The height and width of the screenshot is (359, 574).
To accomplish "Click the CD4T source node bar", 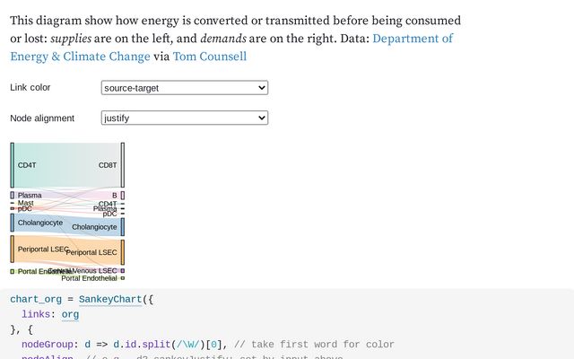I will coord(13,165).
